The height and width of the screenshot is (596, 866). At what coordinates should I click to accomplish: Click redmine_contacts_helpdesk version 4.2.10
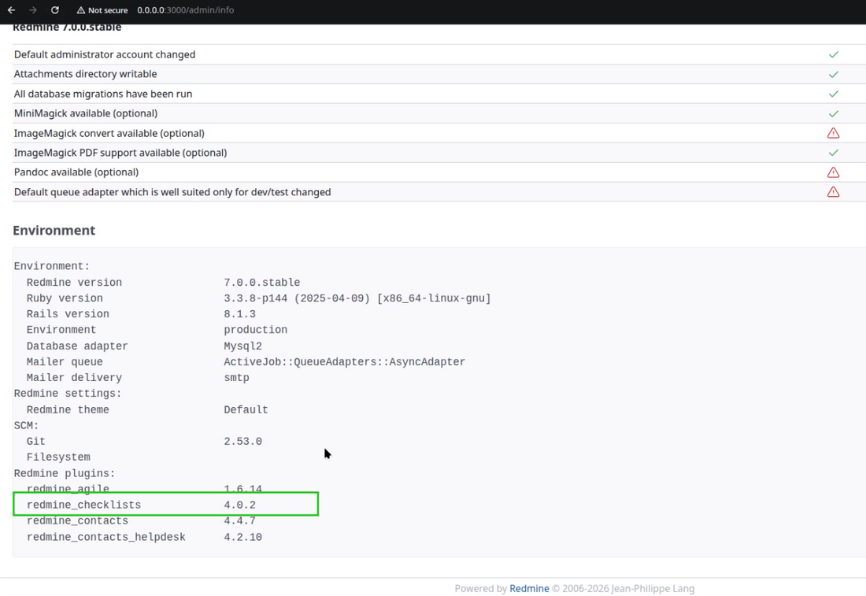(242, 537)
